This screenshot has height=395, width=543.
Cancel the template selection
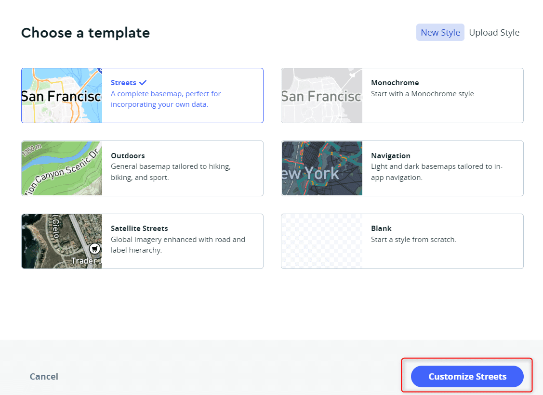tap(44, 376)
